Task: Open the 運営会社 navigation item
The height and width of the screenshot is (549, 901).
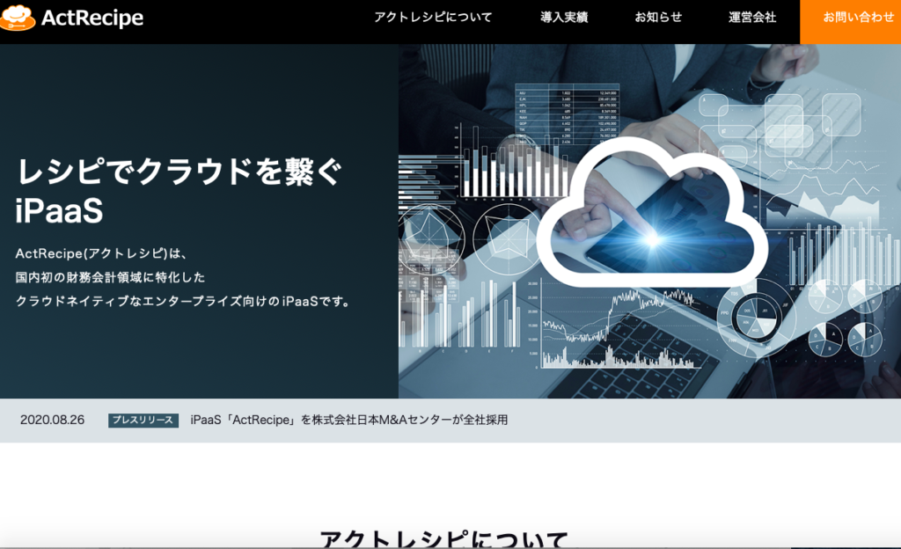Action: pos(752,18)
